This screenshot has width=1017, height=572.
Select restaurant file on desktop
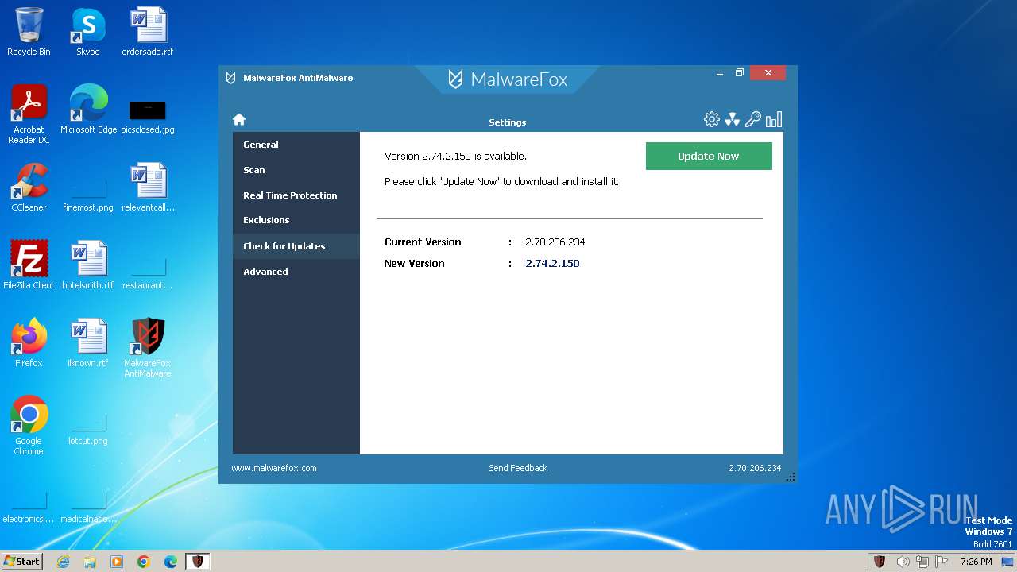148,272
